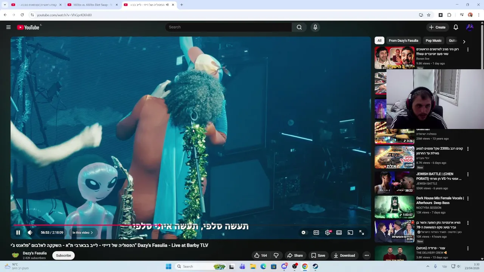Image resolution: width=484 pixels, height=272 pixels.
Task: View site information icon in address bar
Action: coord(32,15)
